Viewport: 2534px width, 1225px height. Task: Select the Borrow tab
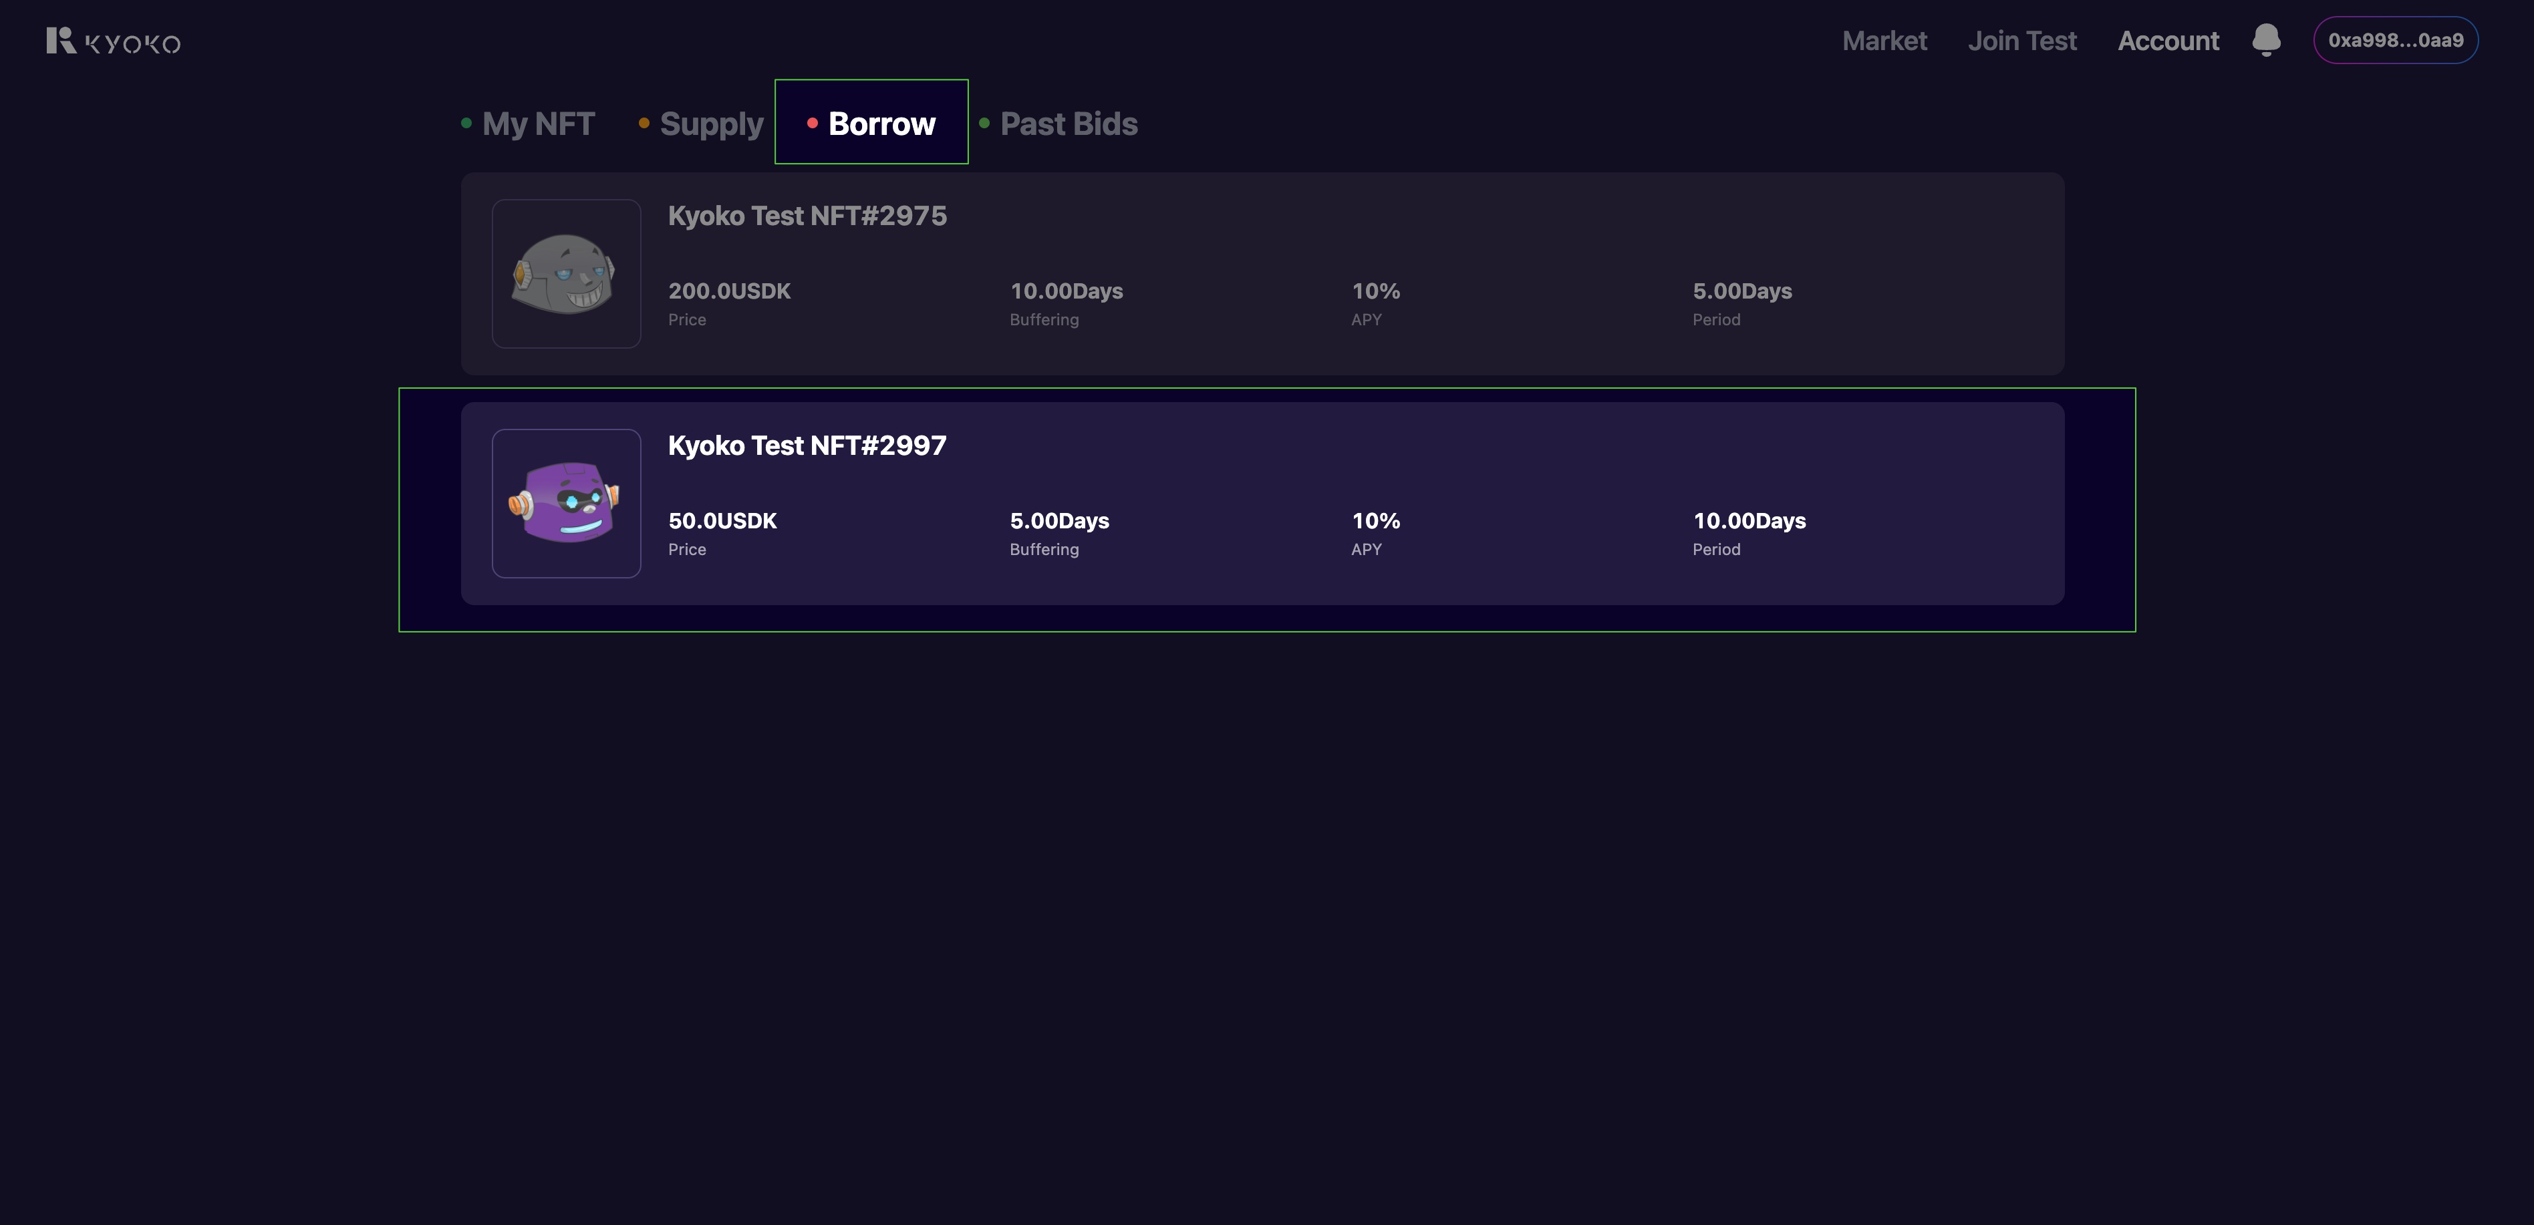click(x=871, y=122)
